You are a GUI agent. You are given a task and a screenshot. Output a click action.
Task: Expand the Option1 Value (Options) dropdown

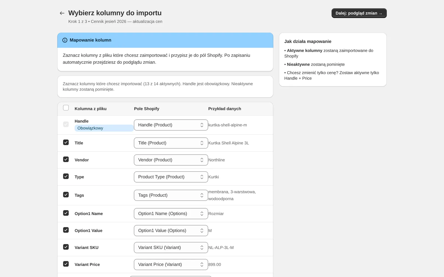point(171,230)
